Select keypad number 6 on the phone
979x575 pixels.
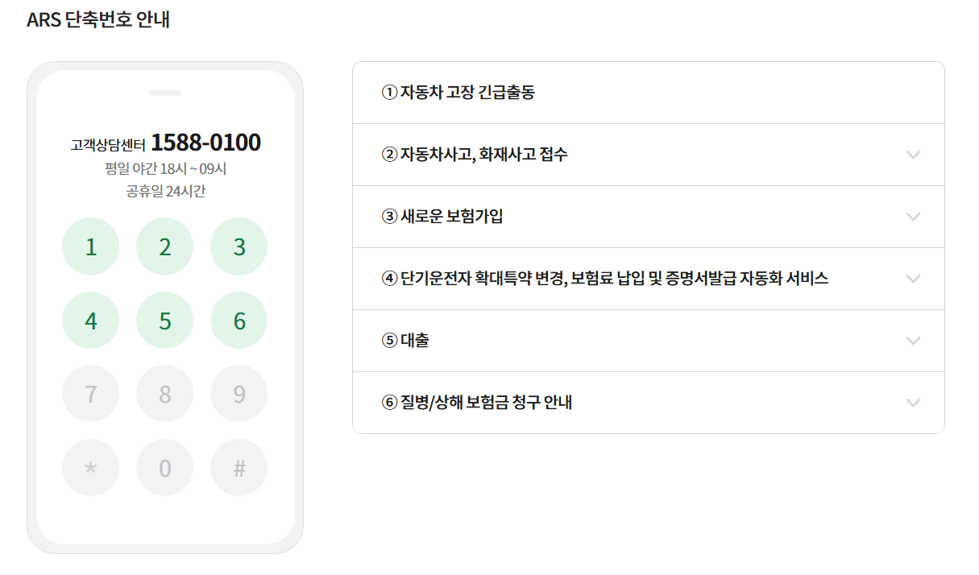pos(239,321)
